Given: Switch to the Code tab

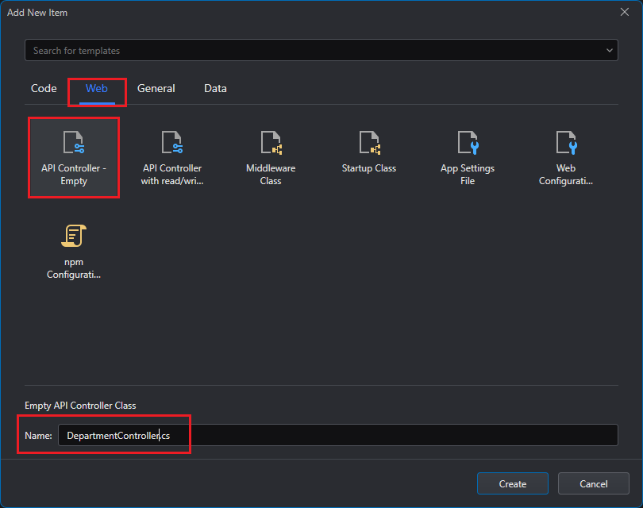Looking at the screenshot, I should 44,88.
